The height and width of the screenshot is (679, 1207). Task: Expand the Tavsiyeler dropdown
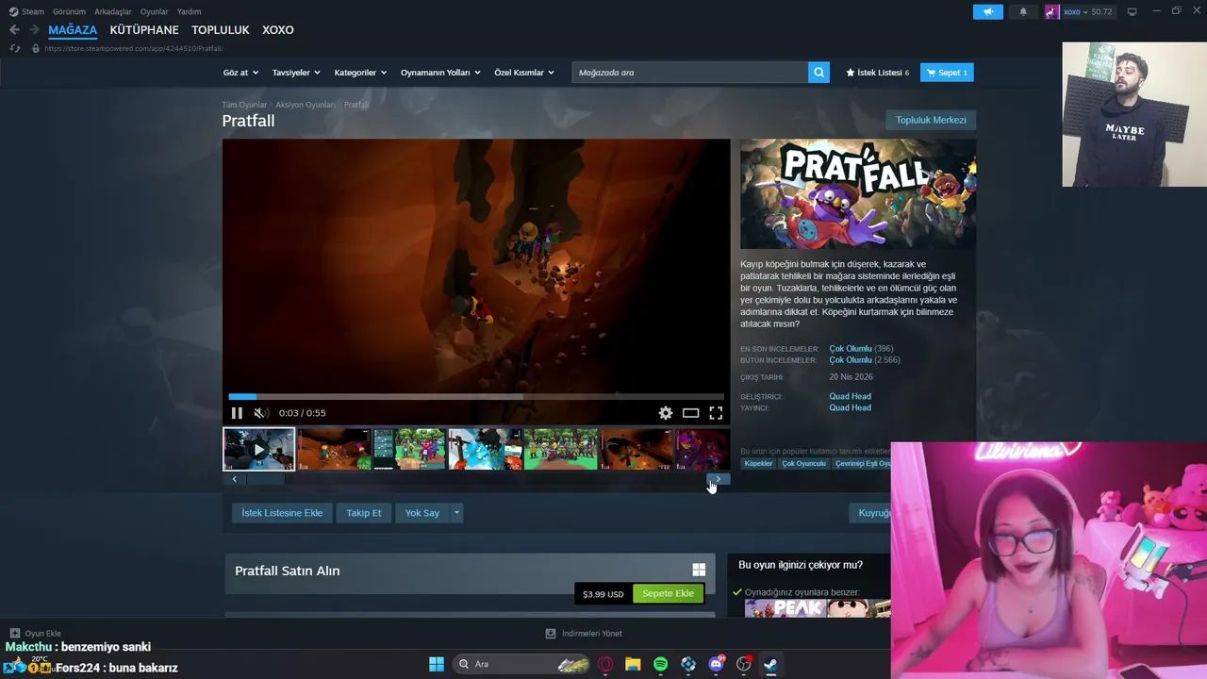click(296, 73)
